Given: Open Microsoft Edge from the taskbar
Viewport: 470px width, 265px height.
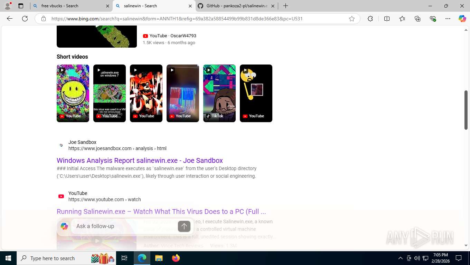Looking at the screenshot, I should tap(142, 258).
